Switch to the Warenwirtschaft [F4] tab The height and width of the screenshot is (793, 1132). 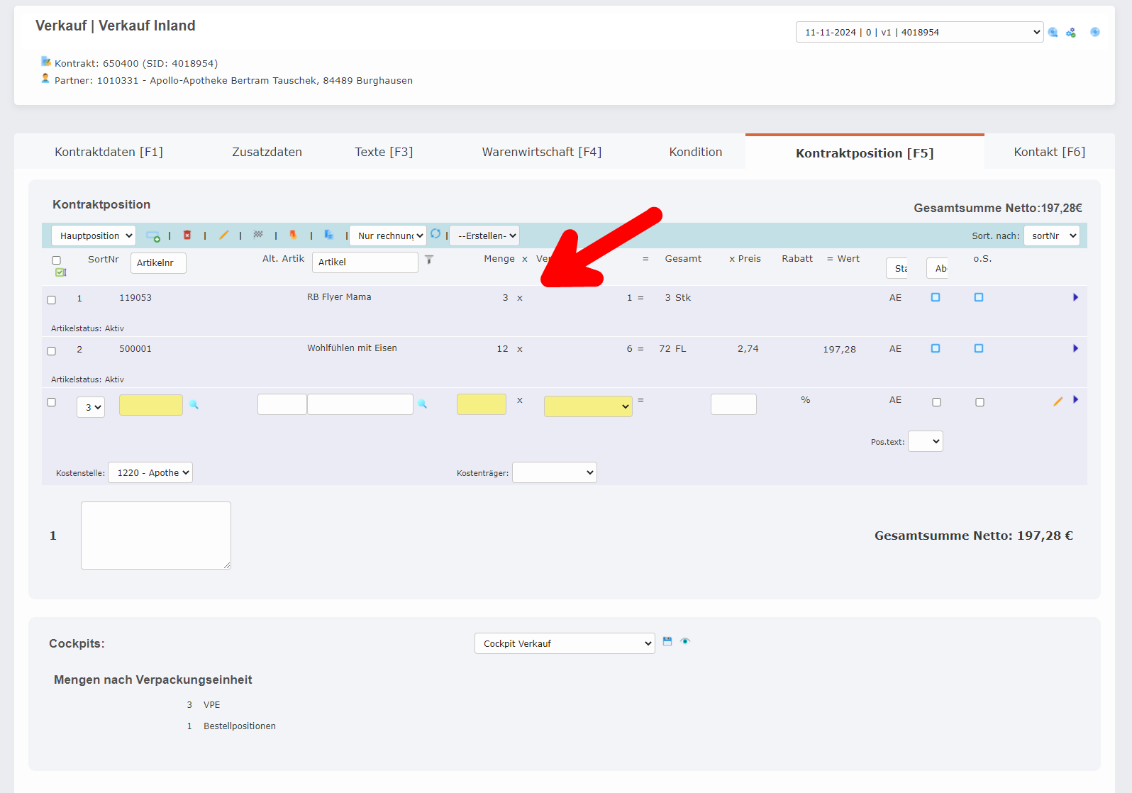[541, 152]
